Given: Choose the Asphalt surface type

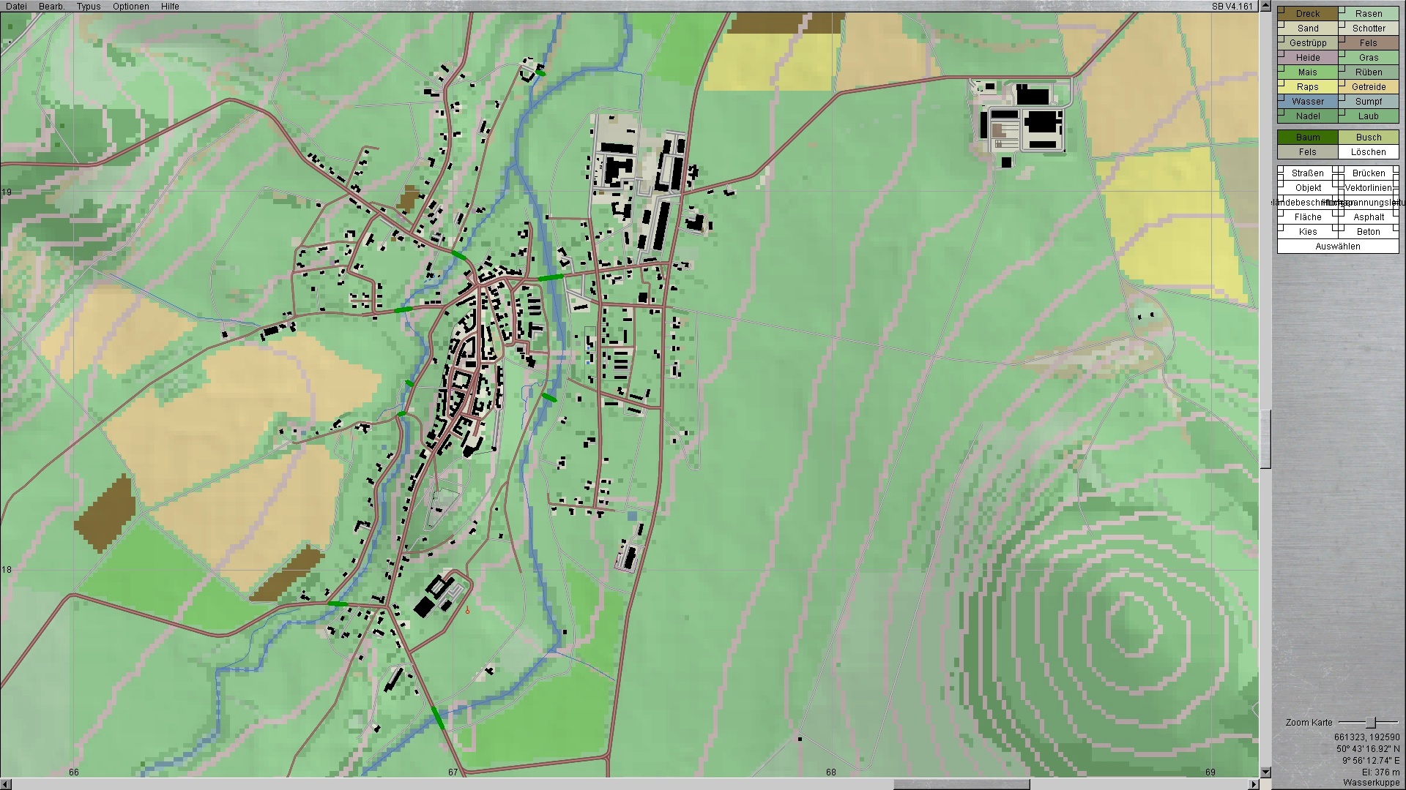Looking at the screenshot, I should click(1368, 217).
